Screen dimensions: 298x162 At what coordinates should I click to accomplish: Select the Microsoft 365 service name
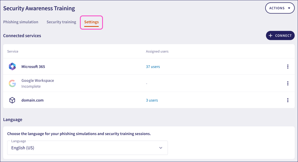[x=33, y=66]
